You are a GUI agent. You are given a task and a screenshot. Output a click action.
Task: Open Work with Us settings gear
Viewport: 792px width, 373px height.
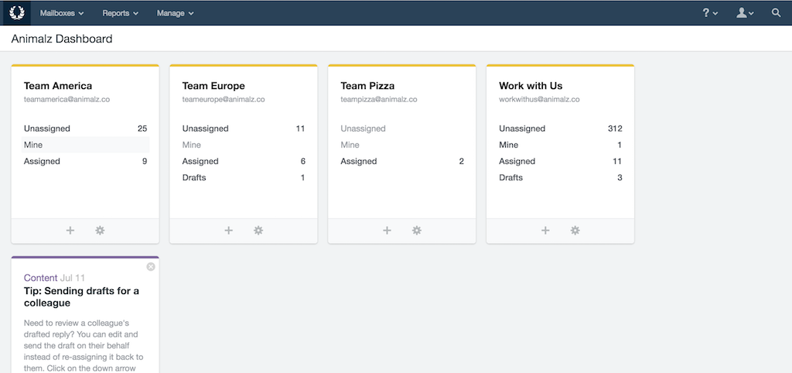(575, 231)
